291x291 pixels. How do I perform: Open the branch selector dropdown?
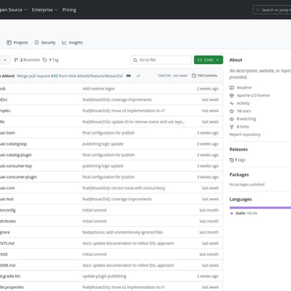coord(4,60)
